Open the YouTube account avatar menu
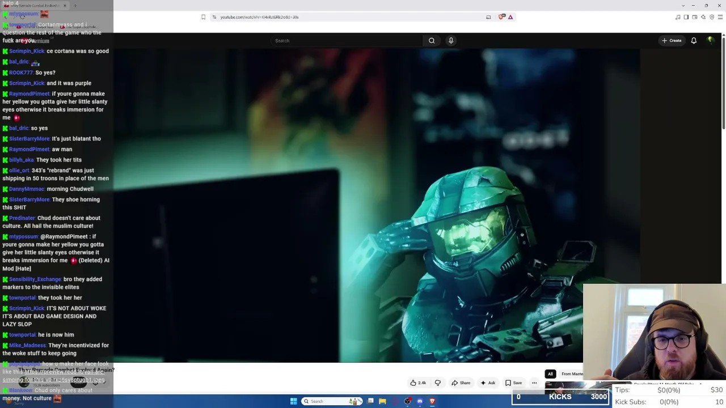 [710, 40]
